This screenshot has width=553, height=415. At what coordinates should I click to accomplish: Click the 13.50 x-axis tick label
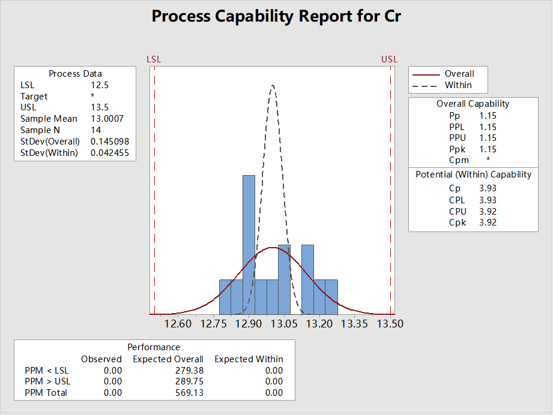390,324
